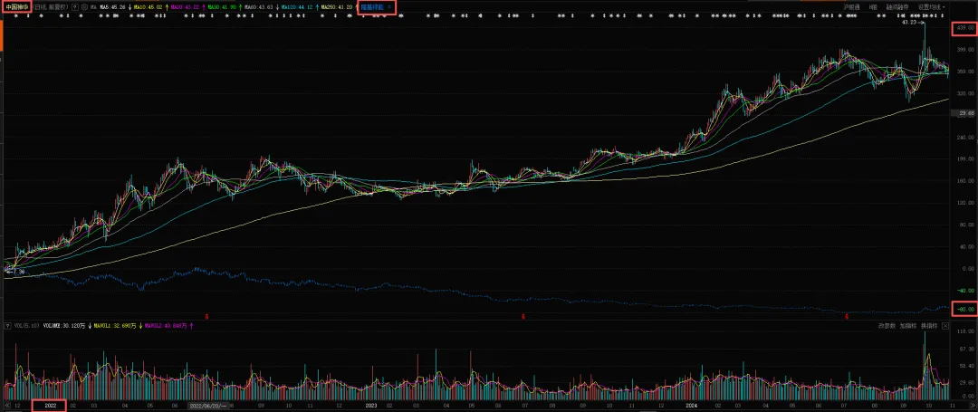Viewport: 978px width, 412px height.
Task: Click the 2022 year marker on timeline
Action: click(x=50, y=405)
